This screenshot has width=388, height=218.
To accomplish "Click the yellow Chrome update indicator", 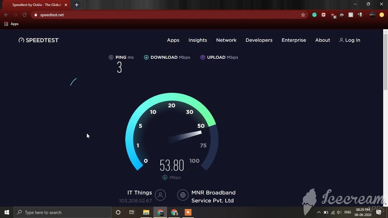I will click(382, 15).
